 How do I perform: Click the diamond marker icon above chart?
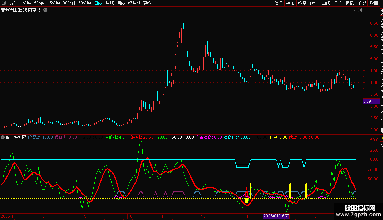click(353, 10)
